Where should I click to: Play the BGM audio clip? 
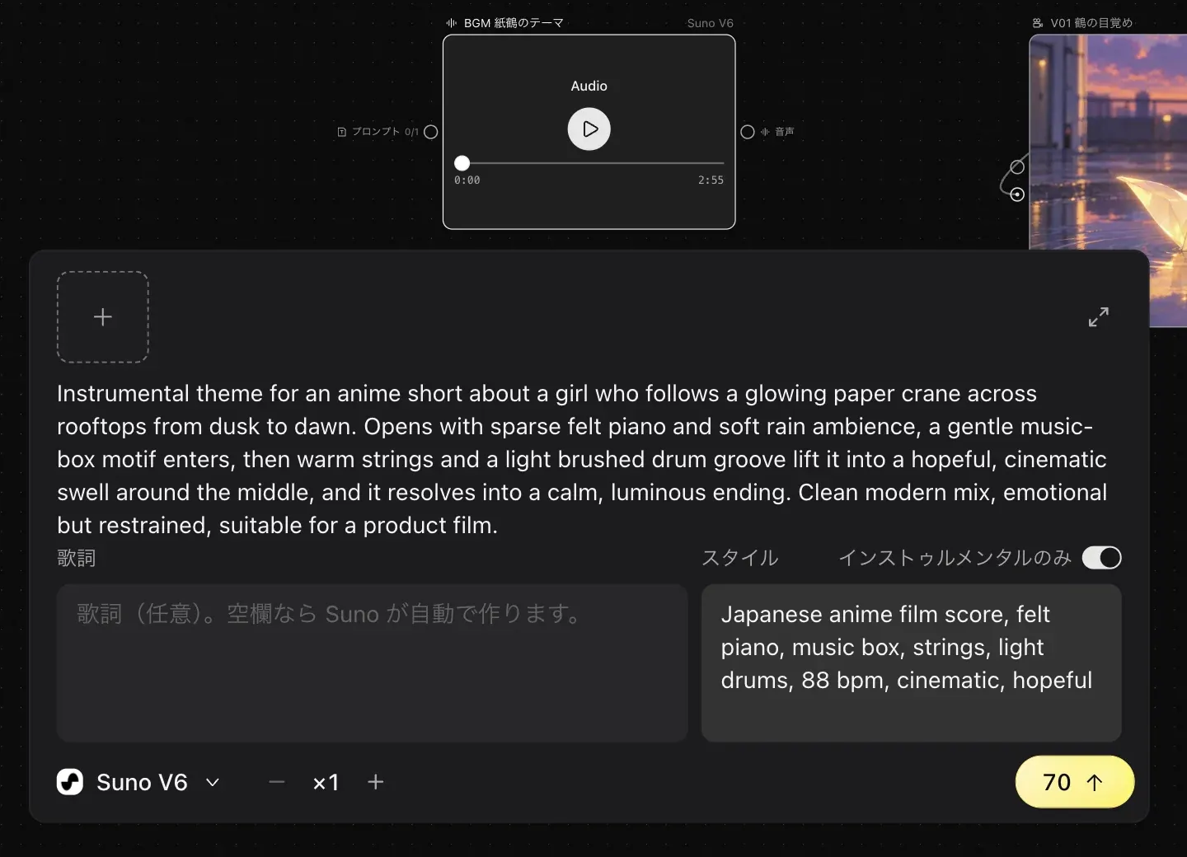click(589, 129)
